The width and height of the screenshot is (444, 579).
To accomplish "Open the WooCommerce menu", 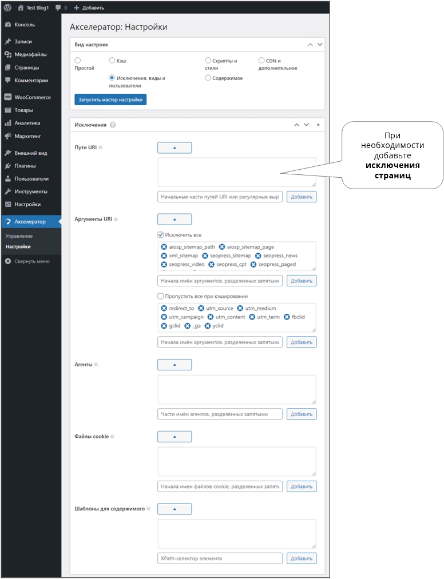I will (31, 97).
